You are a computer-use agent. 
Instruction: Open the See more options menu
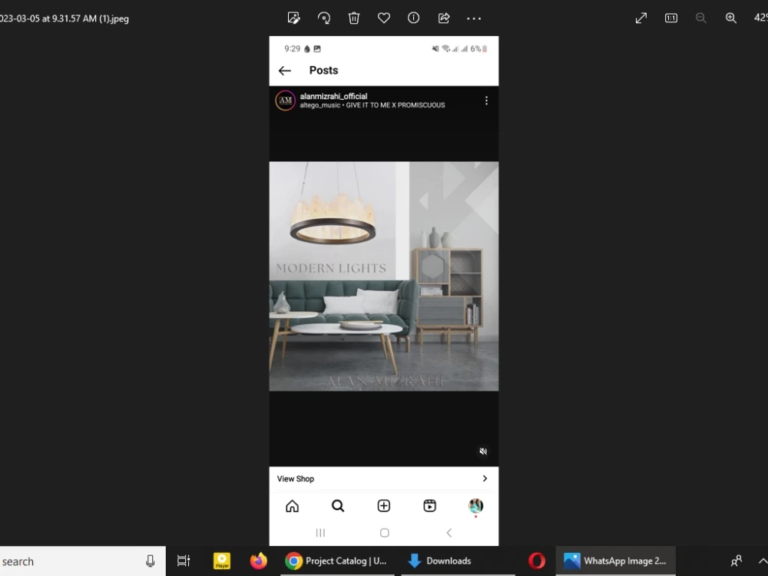pos(474,18)
